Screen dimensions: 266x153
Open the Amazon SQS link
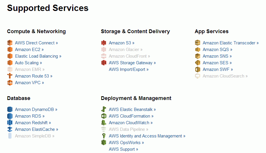218,50
